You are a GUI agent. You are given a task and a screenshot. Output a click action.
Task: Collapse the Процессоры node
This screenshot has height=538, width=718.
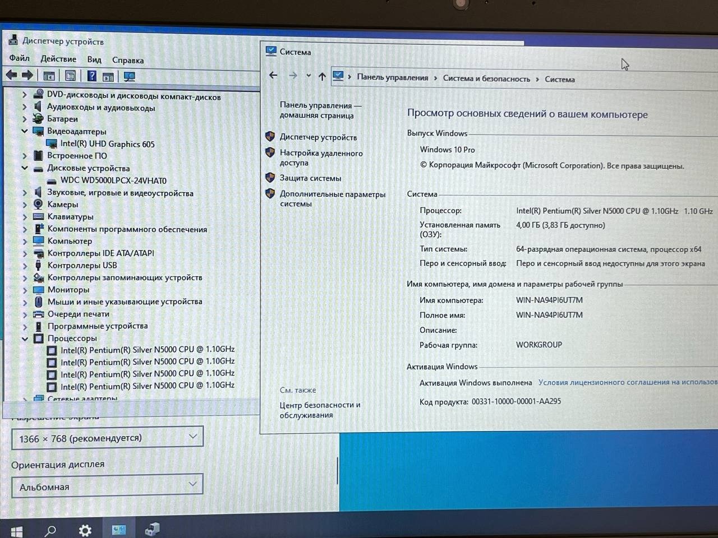point(24,338)
